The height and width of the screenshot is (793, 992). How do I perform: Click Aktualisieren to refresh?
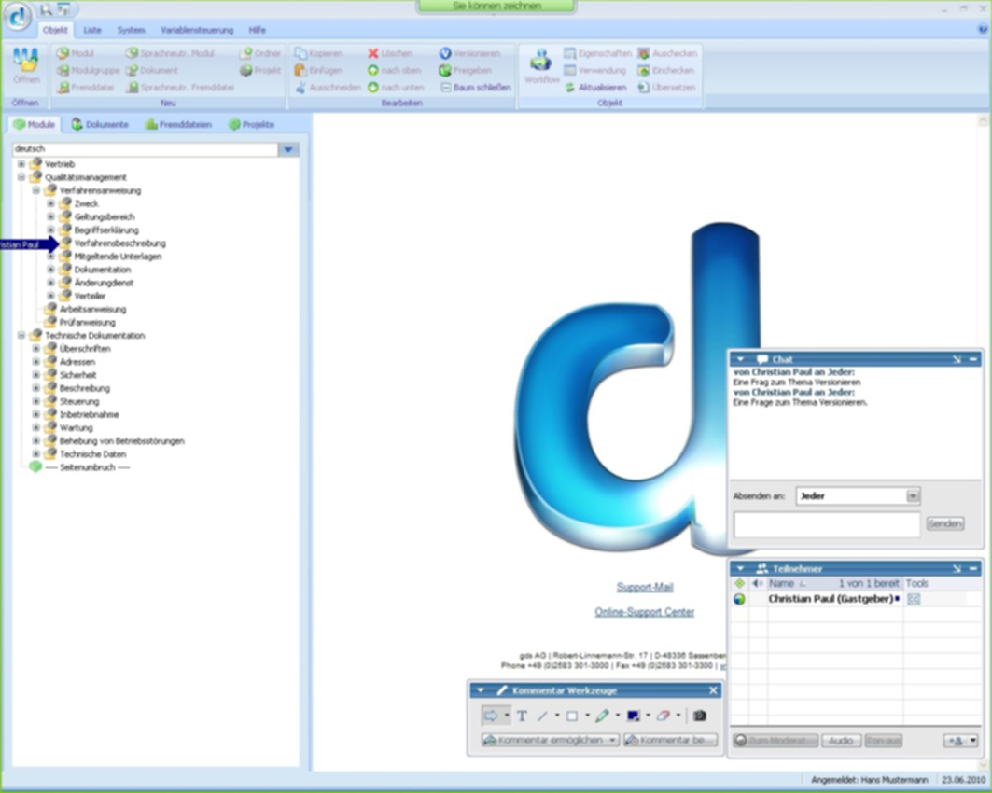pos(594,88)
